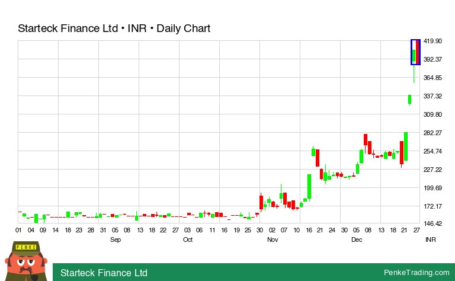This screenshot has width=455, height=281.
Task: Click the 25 date label on the time axis
Action: [x=248, y=230]
